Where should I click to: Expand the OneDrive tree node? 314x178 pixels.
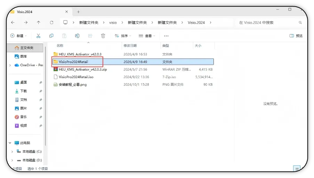click(10, 65)
